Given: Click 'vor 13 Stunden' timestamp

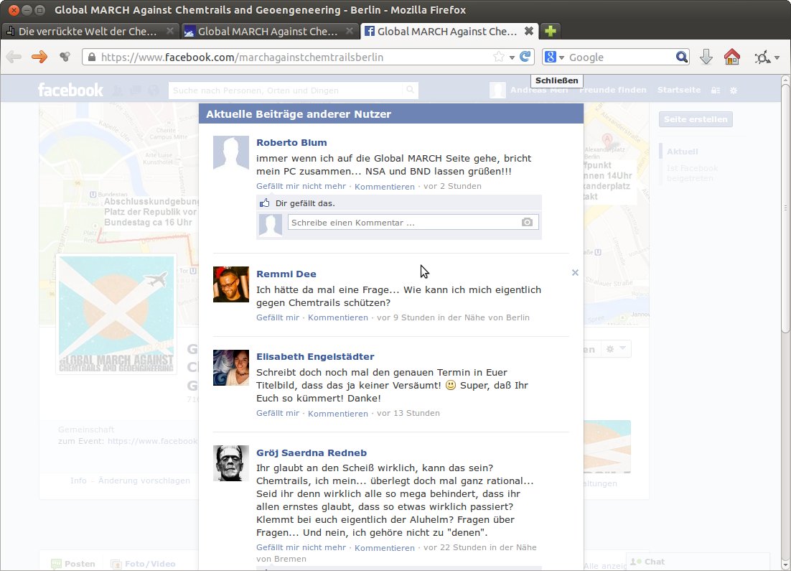Looking at the screenshot, I should (x=408, y=413).
